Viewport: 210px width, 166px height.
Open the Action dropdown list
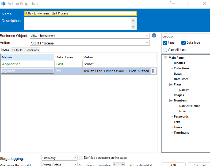[147, 43]
